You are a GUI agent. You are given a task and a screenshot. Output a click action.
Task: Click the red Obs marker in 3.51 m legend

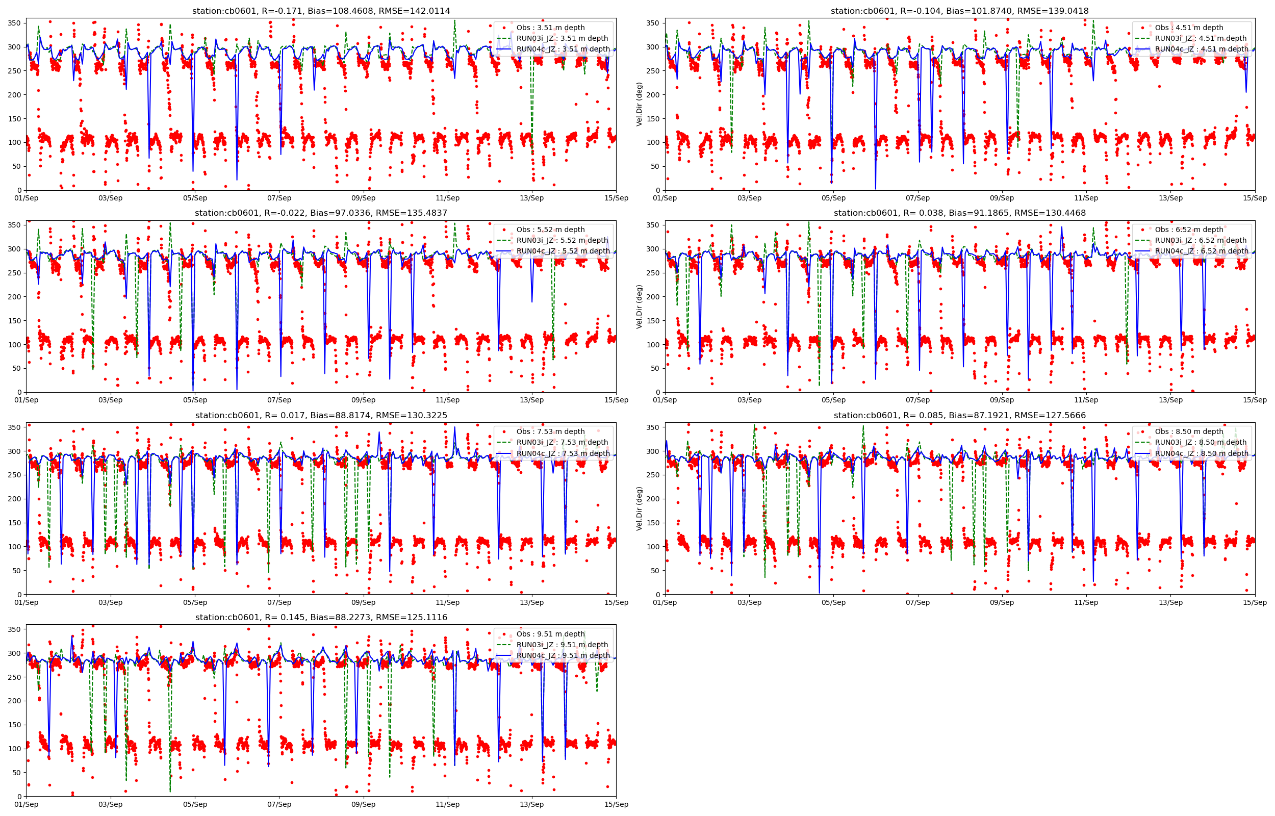click(504, 28)
